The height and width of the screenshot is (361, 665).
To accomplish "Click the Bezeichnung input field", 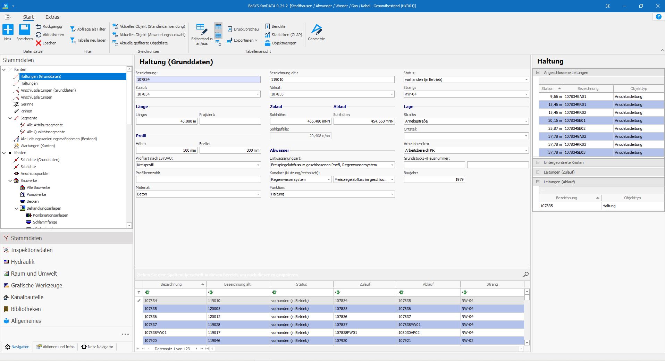I will [x=198, y=79].
